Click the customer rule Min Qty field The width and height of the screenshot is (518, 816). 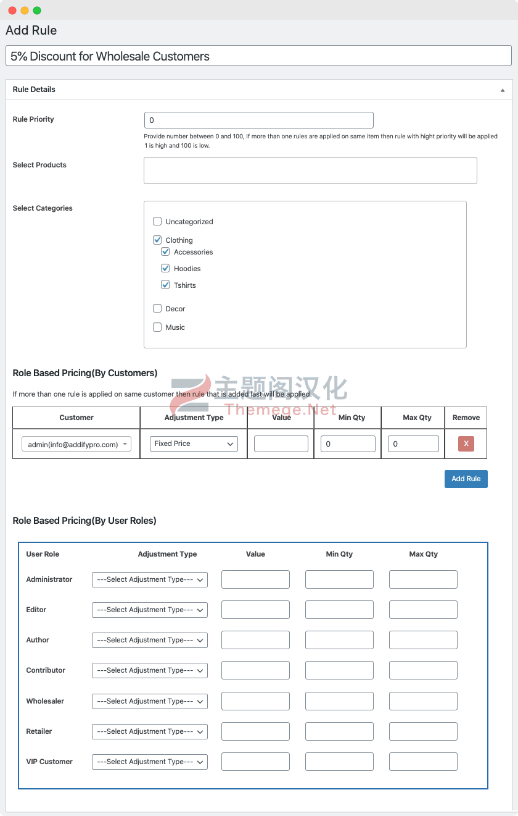tap(348, 444)
